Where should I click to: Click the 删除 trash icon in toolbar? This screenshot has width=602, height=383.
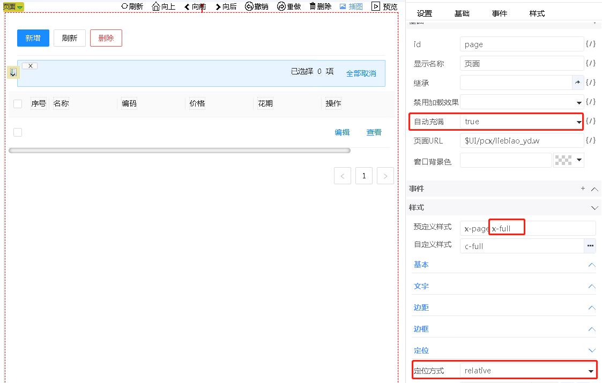tap(313, 6)
